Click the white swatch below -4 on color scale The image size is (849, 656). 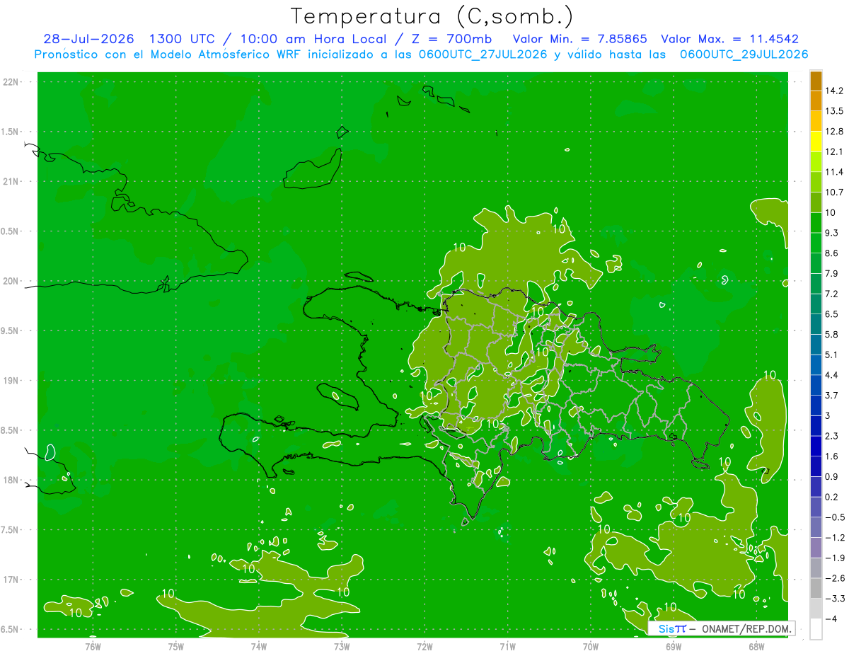pos(816,629)
